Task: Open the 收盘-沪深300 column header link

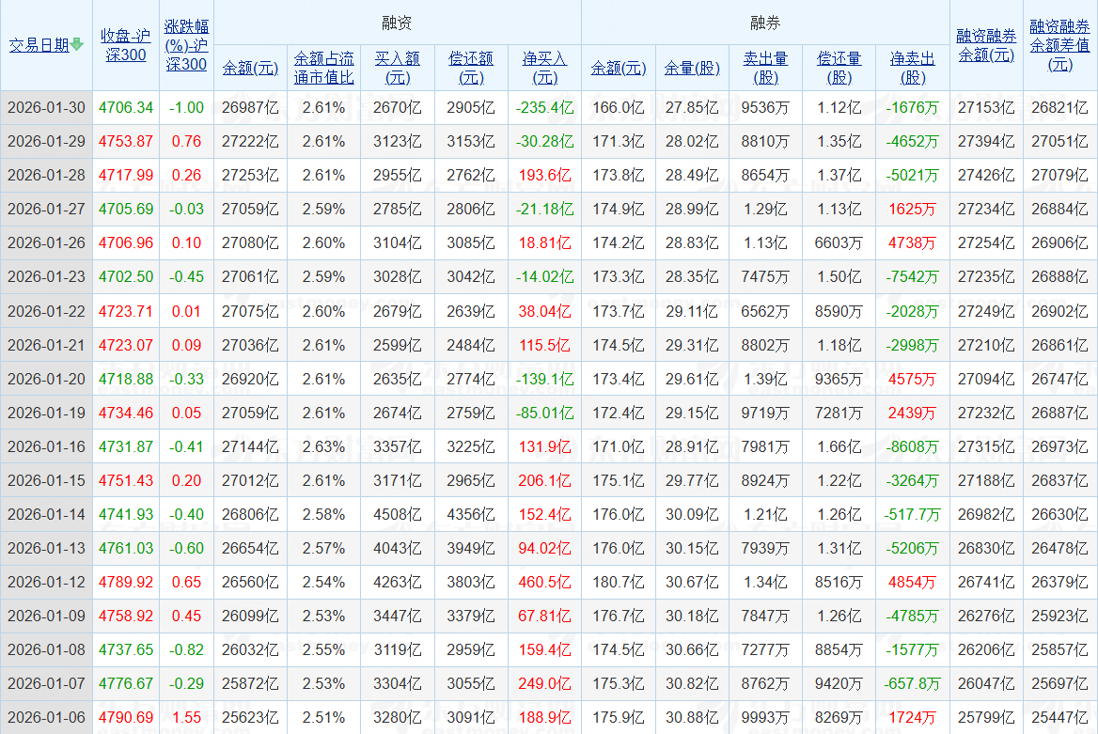Action: (125, 45)
